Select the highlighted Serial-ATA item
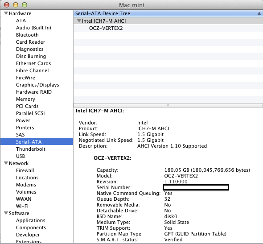 (37, 142)
